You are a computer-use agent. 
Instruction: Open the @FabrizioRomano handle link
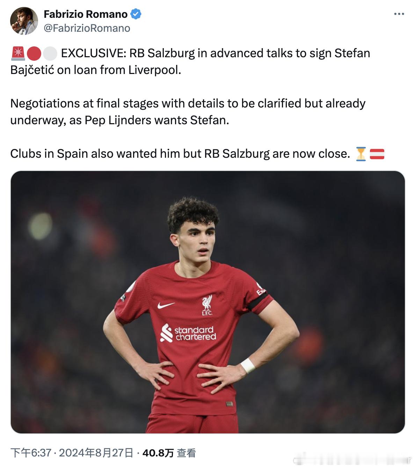[x=87, y=28]
